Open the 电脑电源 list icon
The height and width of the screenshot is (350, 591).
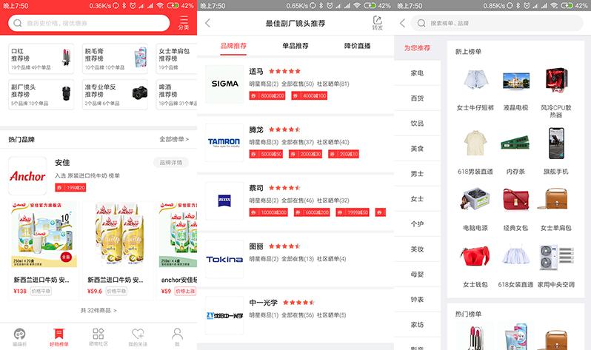(x=475, y=200)
